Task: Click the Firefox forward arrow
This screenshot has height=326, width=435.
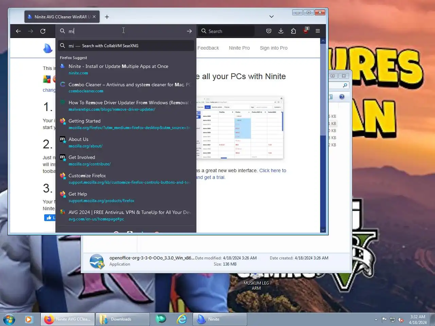Action: pos(31,31)
